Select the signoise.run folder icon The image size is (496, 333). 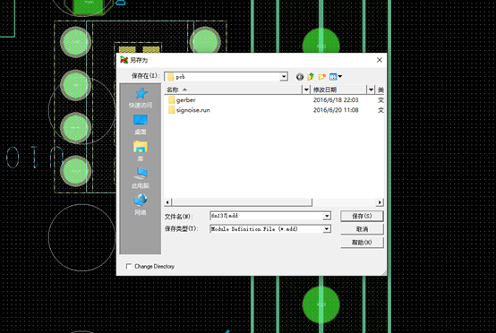click(171, 110)
